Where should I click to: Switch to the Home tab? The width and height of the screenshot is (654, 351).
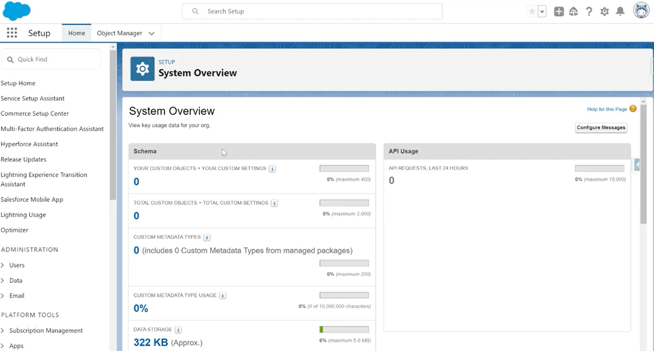76,33
